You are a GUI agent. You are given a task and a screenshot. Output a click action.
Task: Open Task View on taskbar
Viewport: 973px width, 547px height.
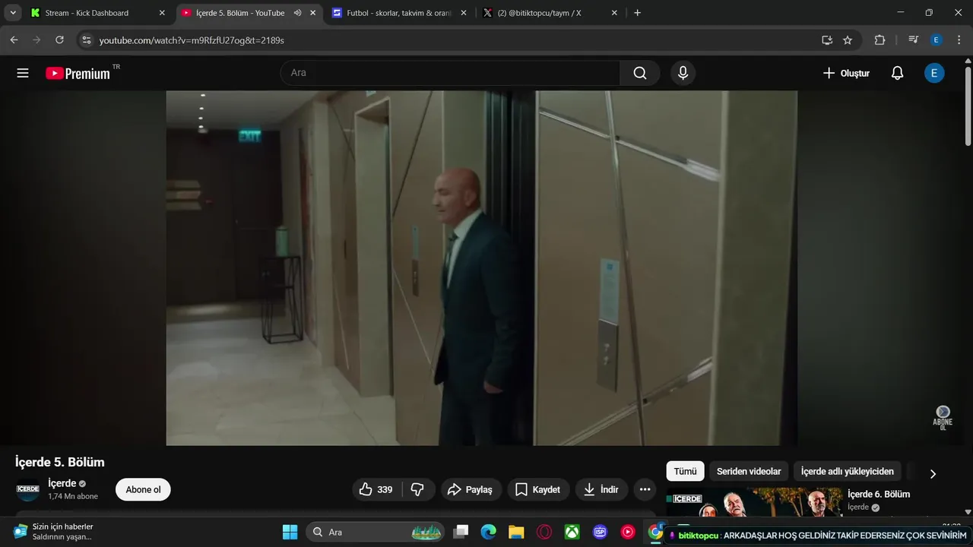[461, 532]
